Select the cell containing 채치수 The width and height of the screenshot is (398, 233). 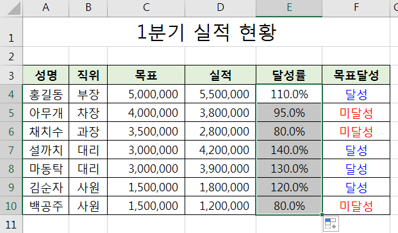(46, 131)
